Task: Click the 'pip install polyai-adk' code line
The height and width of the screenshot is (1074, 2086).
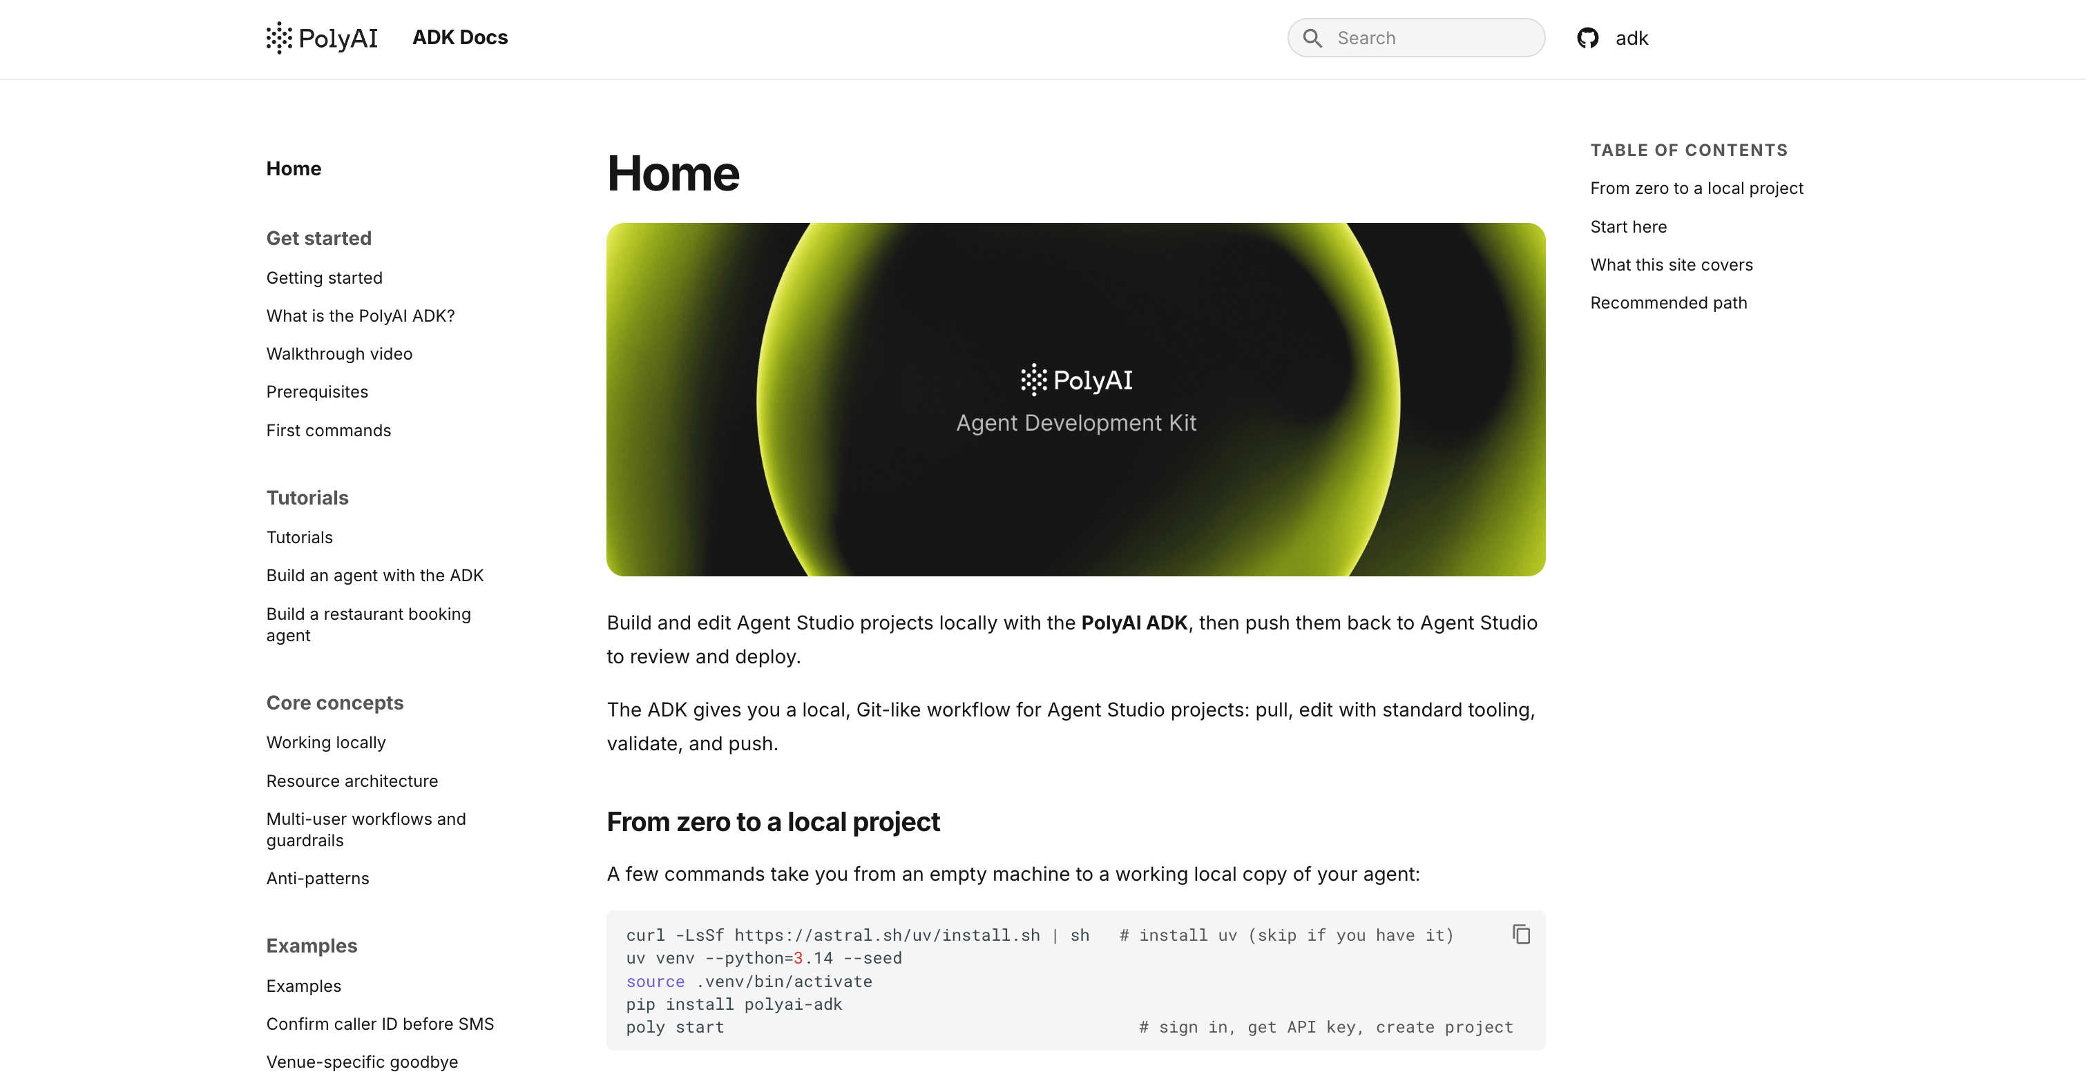Action: click(x=734, y=1004)
